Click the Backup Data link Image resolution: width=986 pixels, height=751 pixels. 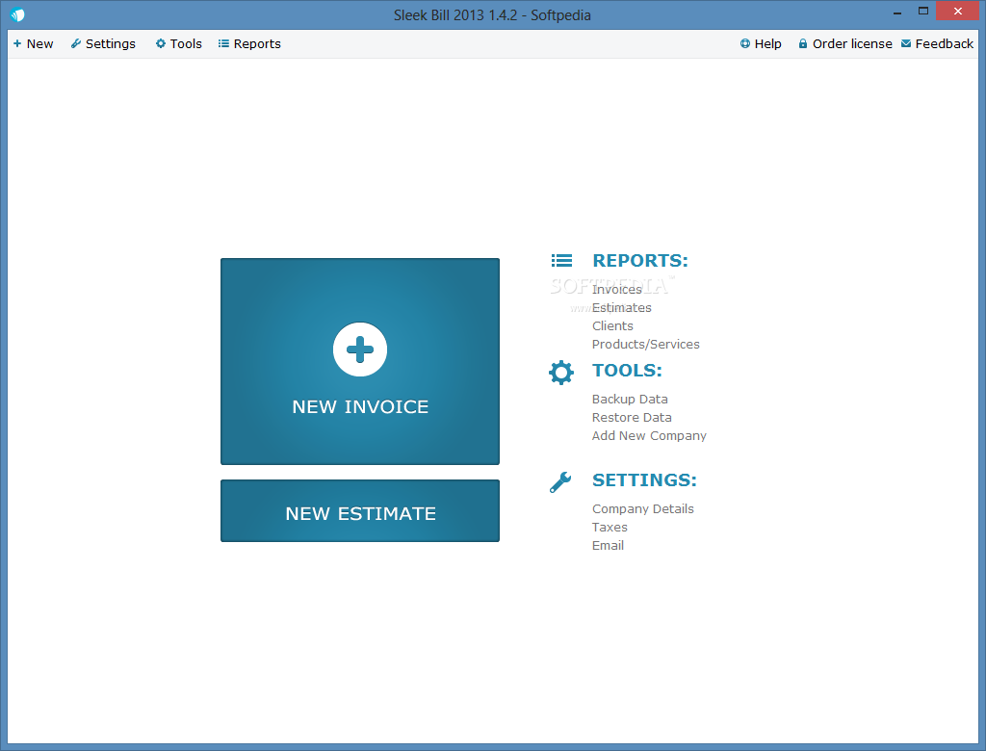[x=630, y=399]
